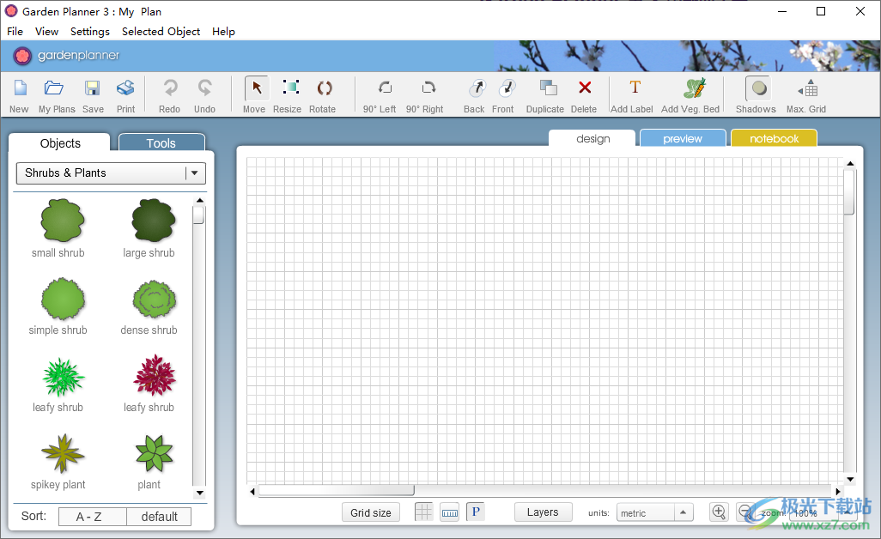The width and height of the screenshot is (881, 539).
Task: Toggle Shadows on objects
Action: tap(758, 88)
